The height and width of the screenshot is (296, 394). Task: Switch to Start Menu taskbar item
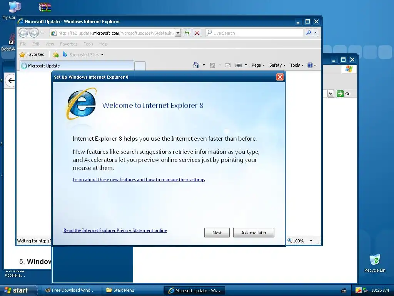(x=132, y=290)
